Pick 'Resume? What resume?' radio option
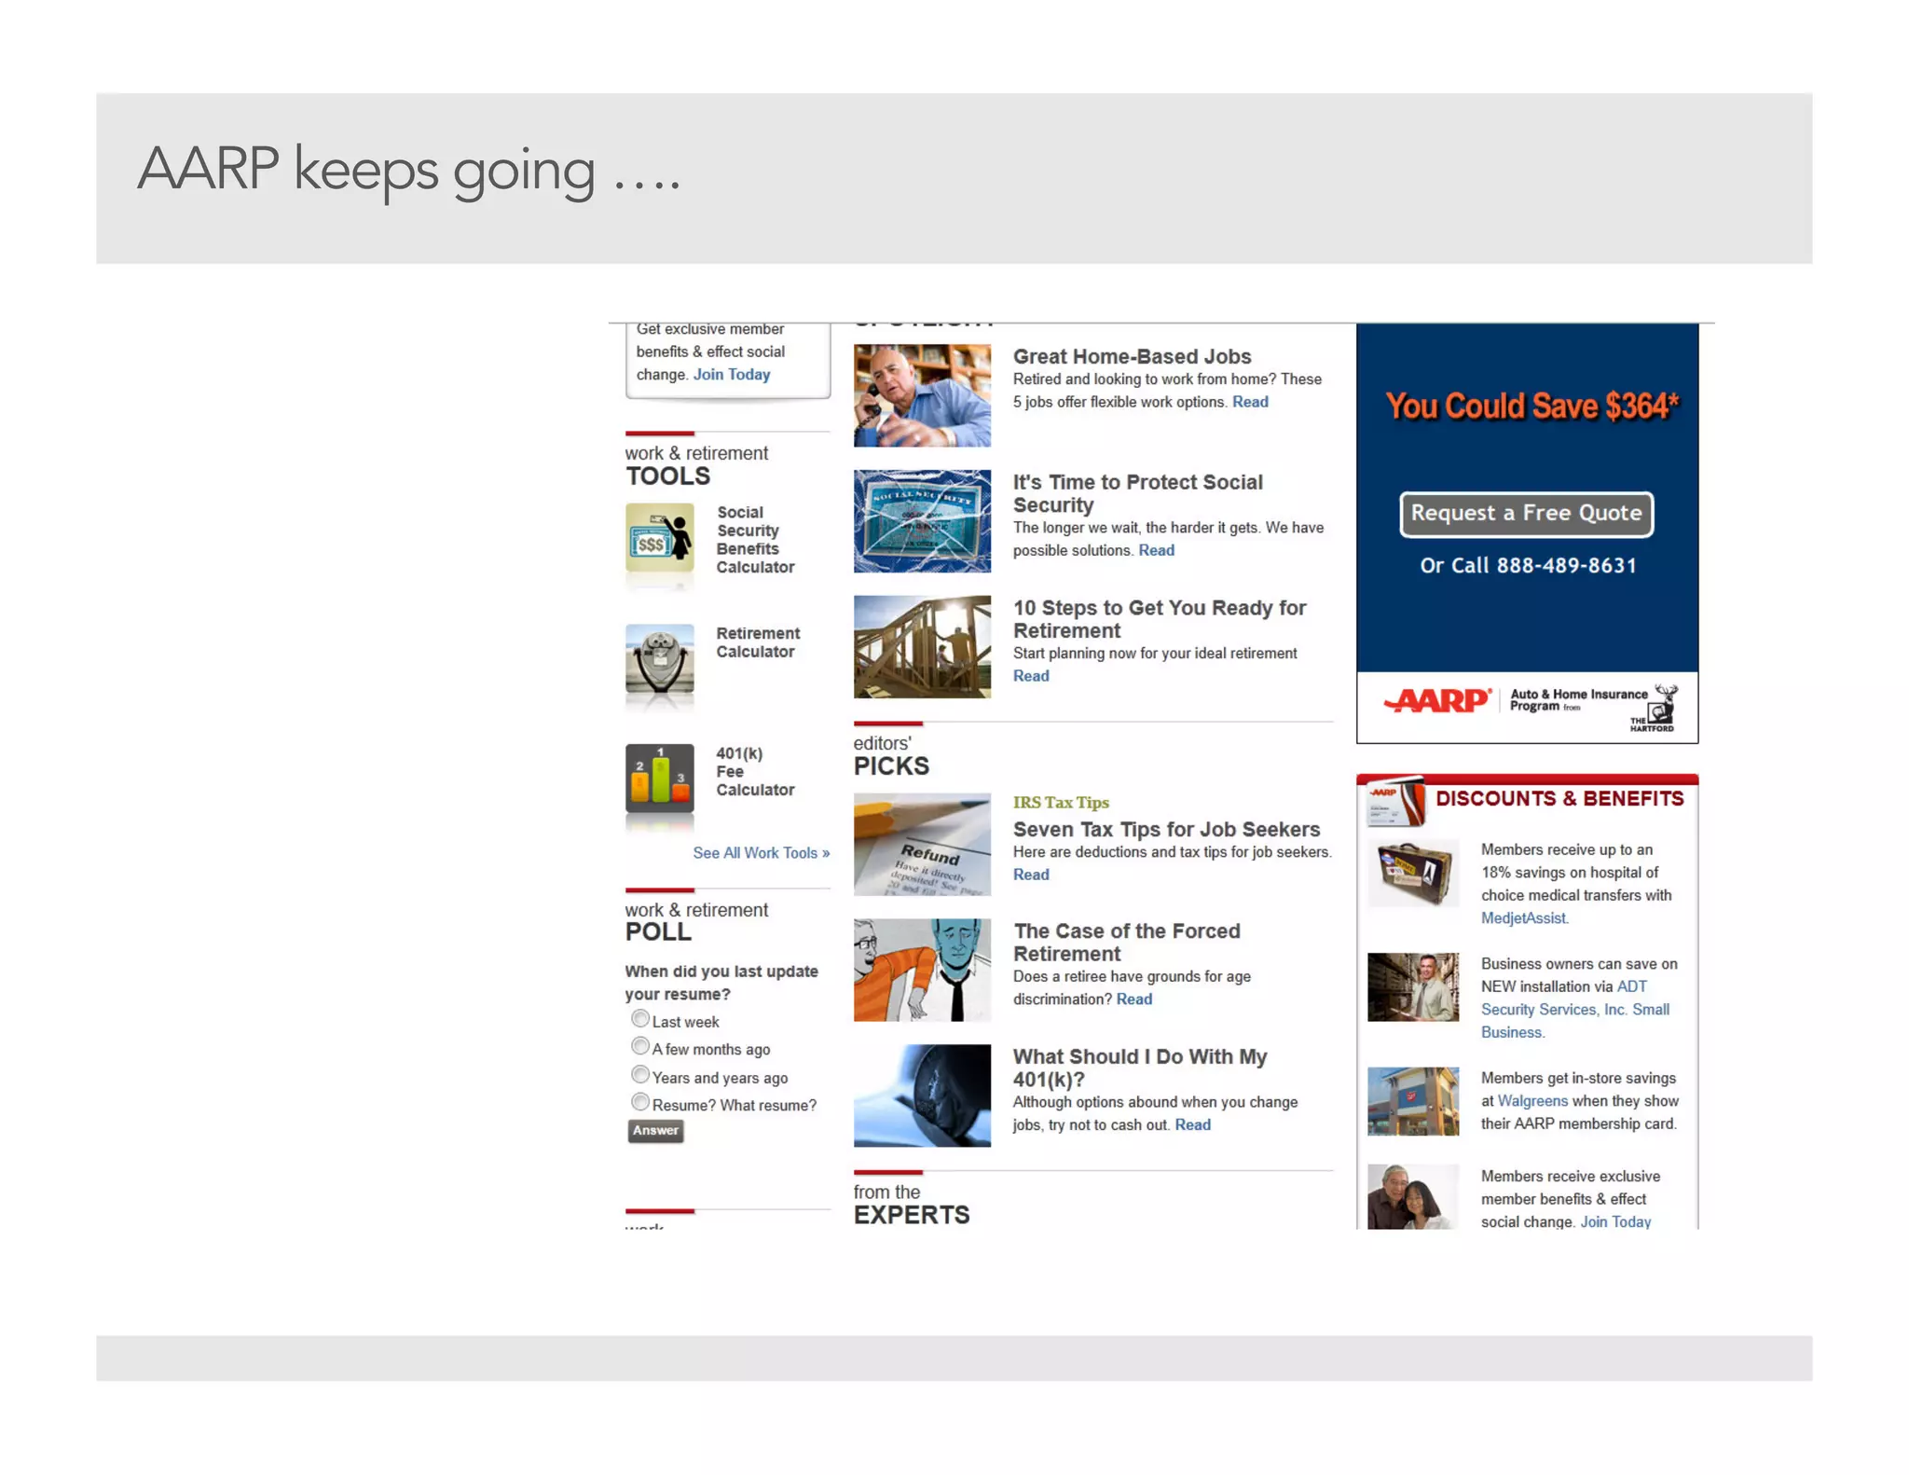The image size is (1909, 1475). point(640,1103)
